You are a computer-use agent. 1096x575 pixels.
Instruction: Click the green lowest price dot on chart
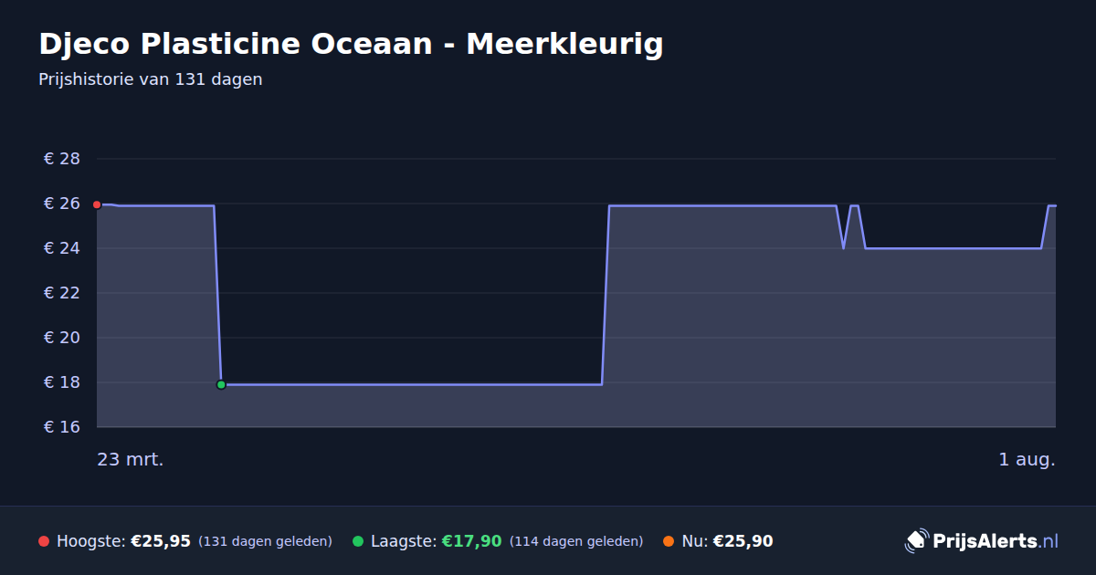[221, 384]
